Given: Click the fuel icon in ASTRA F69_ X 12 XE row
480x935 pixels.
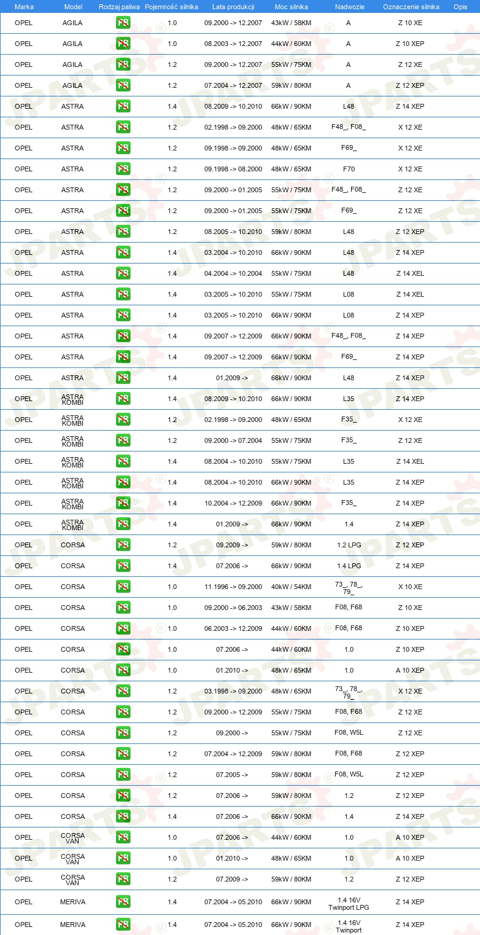Looking at the screenshot, I should click(x=123, y=148).
